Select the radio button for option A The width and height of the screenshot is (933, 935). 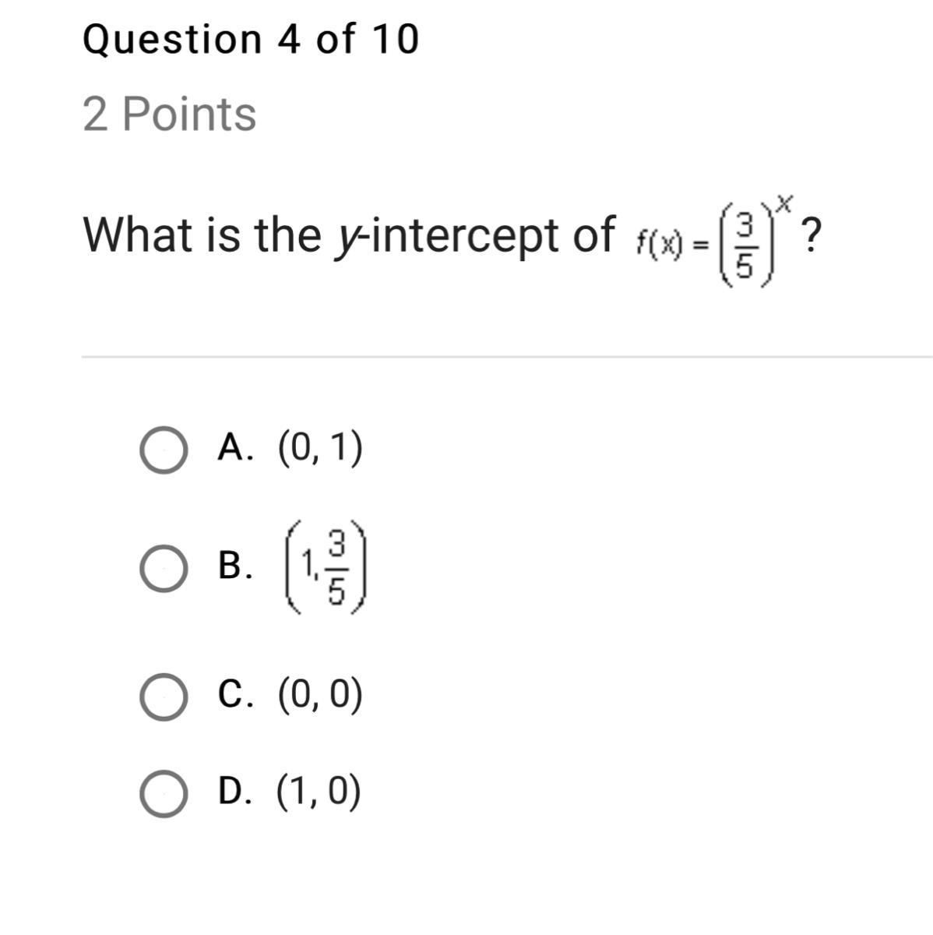pos(164,450)
